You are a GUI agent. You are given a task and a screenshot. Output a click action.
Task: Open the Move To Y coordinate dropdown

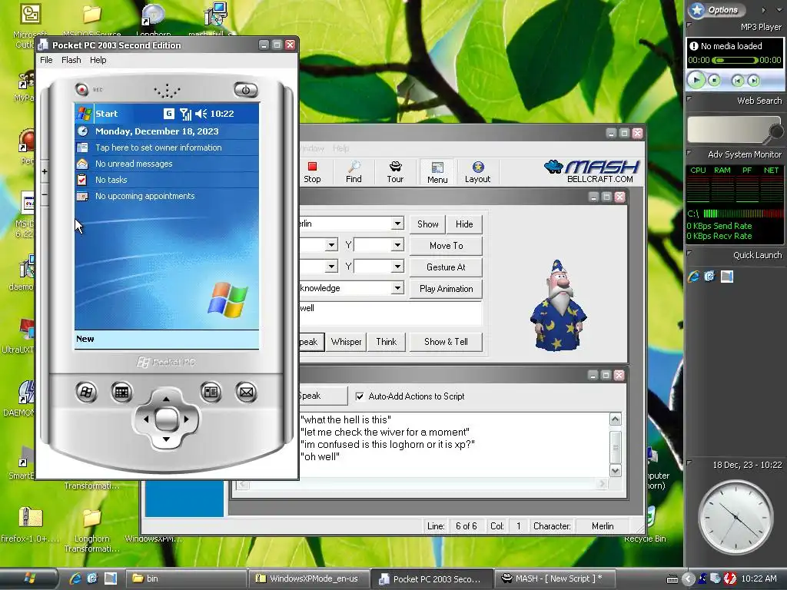397,245
